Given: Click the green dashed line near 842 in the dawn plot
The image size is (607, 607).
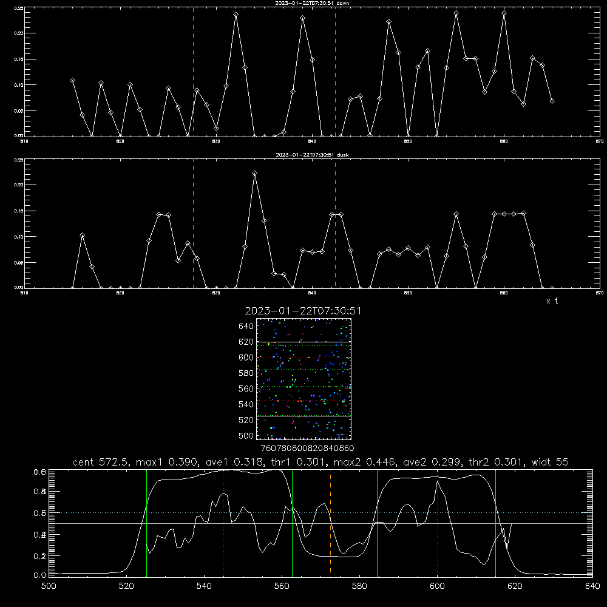Looking at the screenshot, I should click(335, 72).
